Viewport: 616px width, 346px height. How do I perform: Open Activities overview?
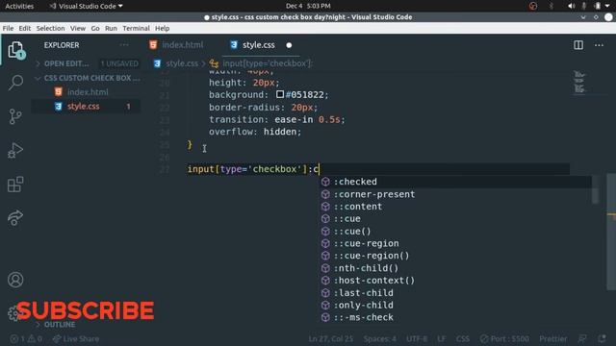click(x=19, y=6)
